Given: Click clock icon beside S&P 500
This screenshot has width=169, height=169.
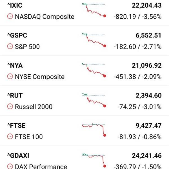Looking at the screenshot, I should point(10,47).
